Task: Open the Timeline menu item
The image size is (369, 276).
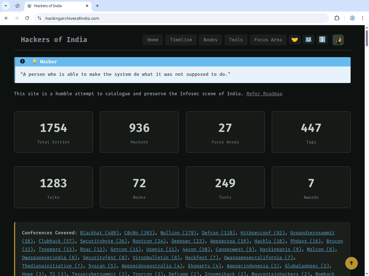Action: (x=181, y=40)
